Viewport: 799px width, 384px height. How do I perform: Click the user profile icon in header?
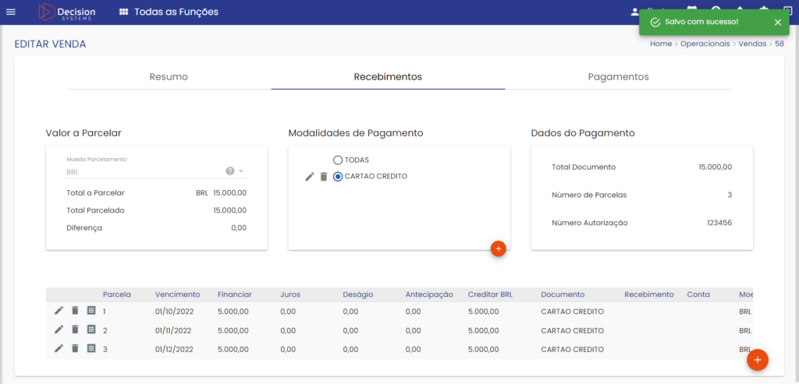[x=634, y=11]
